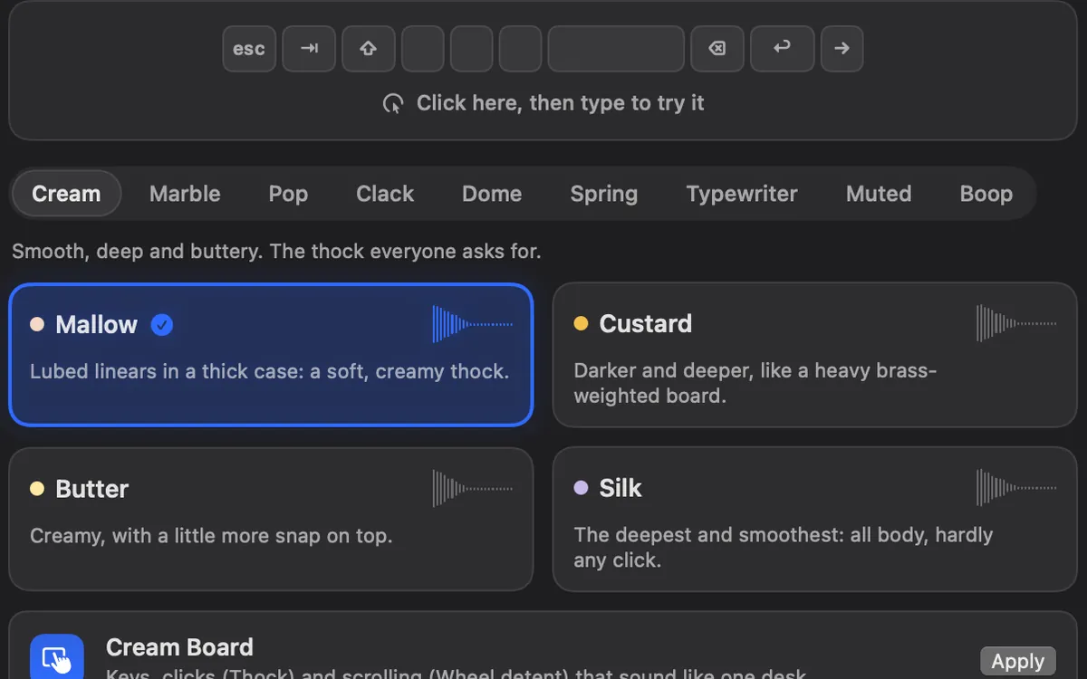Click the shift arrow key preview
This screenshot has height=679, width=1087.
pos(368,49)
